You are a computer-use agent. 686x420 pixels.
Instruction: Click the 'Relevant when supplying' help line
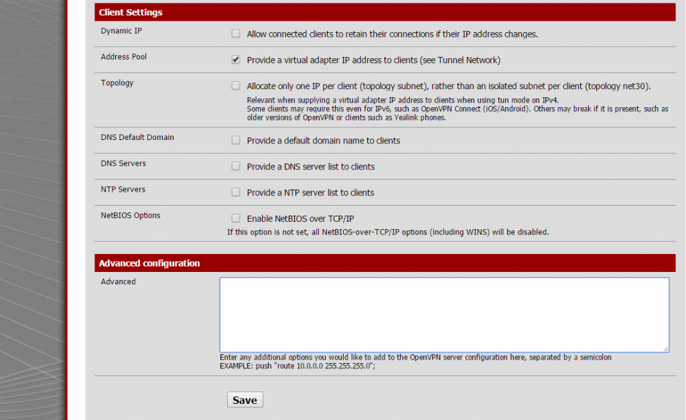[x=403, y=100]
